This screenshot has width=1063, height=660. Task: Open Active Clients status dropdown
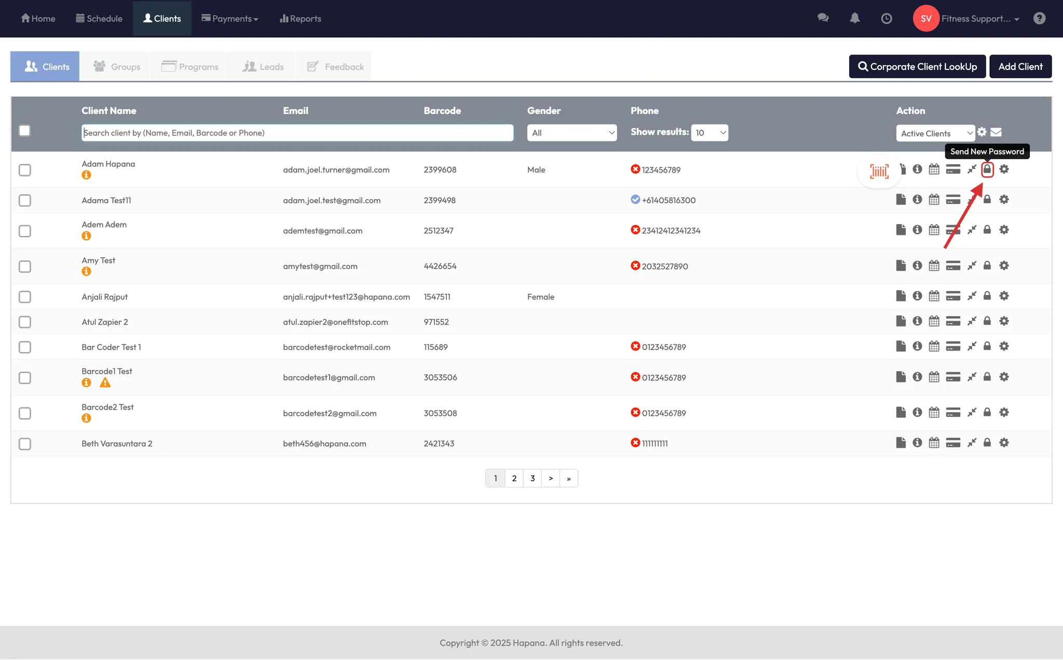tap(935, 133)
